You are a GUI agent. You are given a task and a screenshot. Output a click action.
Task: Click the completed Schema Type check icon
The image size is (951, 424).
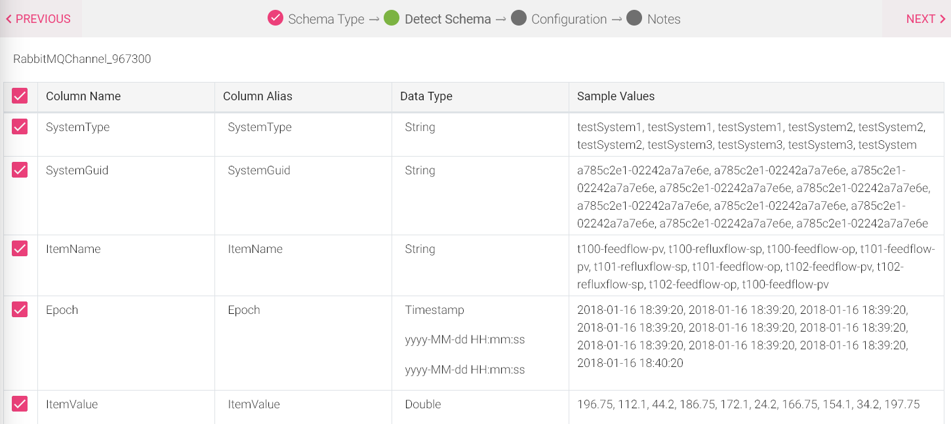[275, 18]
